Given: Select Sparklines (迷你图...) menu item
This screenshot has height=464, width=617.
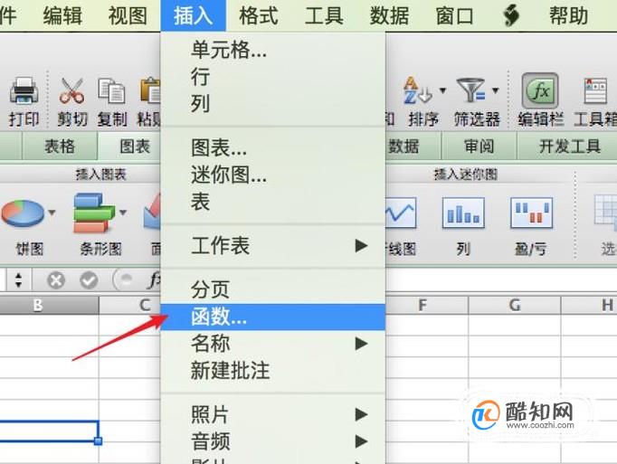Looking at the screenshot, I should 272,175.
